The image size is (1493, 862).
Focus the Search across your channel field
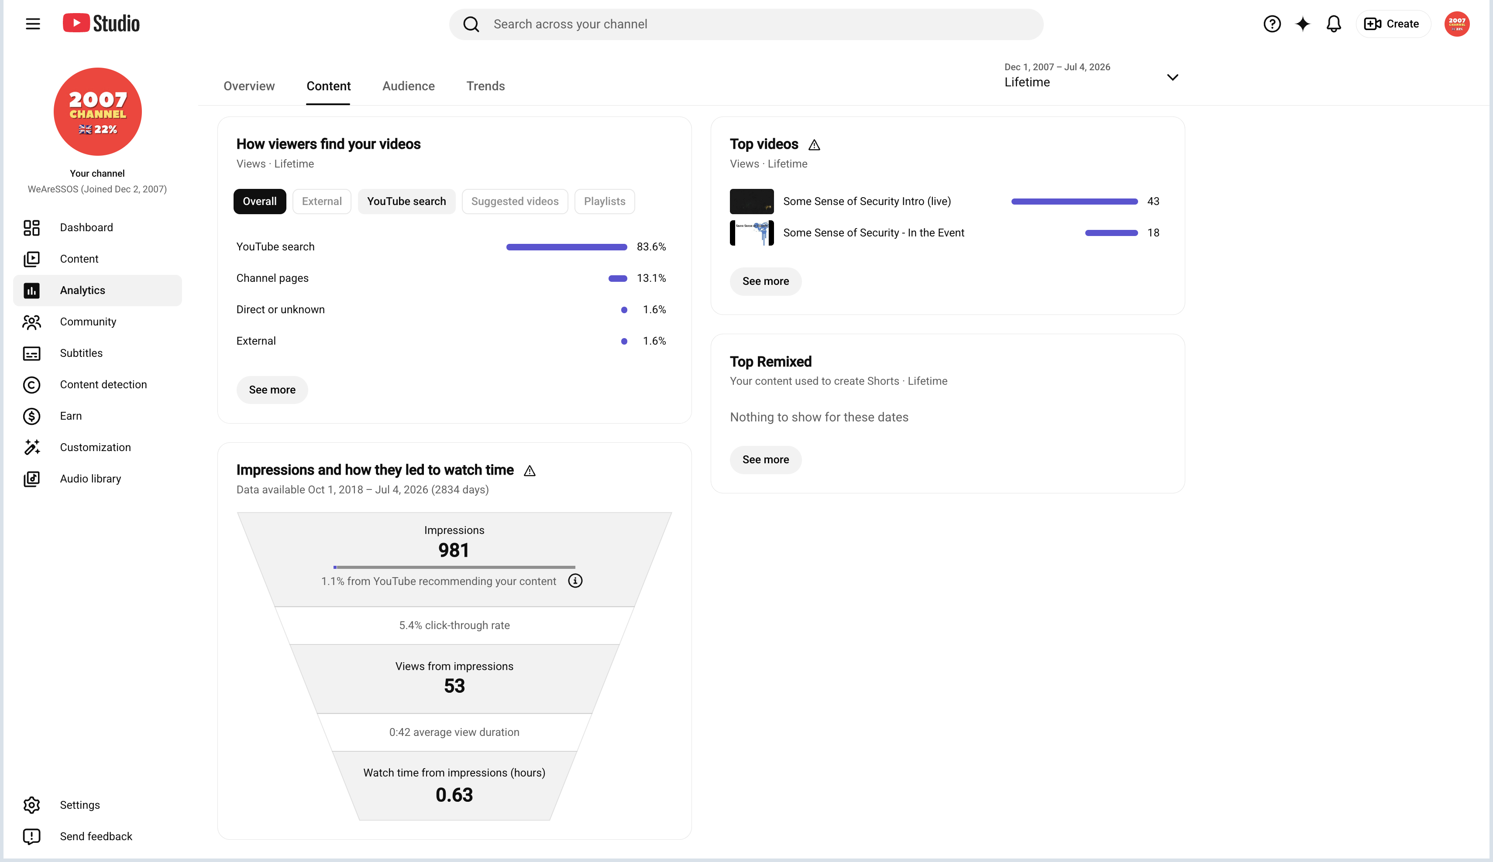746,24
